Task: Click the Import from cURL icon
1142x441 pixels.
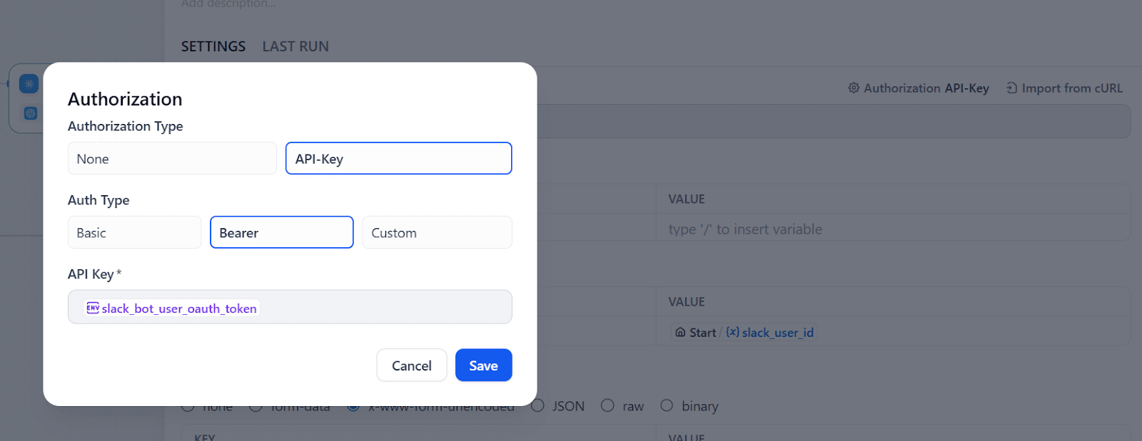Action: 1011,88
